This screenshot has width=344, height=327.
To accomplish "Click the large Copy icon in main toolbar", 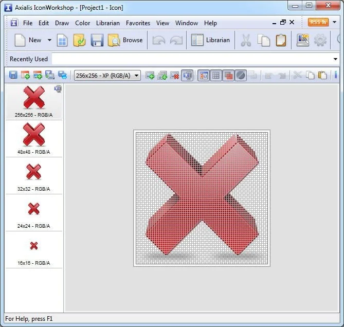I will coord(264,40).
